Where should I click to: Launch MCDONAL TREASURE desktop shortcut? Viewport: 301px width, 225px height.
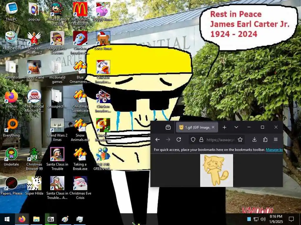tap(80, 13)
